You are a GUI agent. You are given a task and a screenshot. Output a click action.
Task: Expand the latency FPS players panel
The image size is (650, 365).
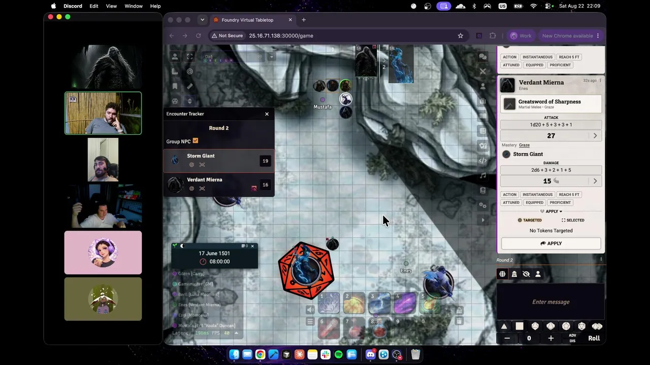(236, 333)
